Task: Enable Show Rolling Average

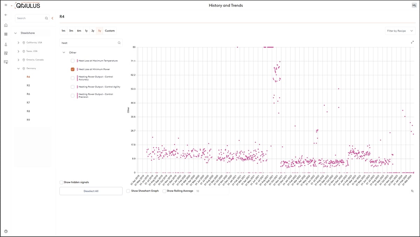Action: [164, 191]
